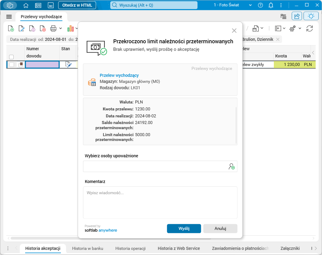322x255 pixels.
Task: Click the list view panel icon
Action: [284, 16]
